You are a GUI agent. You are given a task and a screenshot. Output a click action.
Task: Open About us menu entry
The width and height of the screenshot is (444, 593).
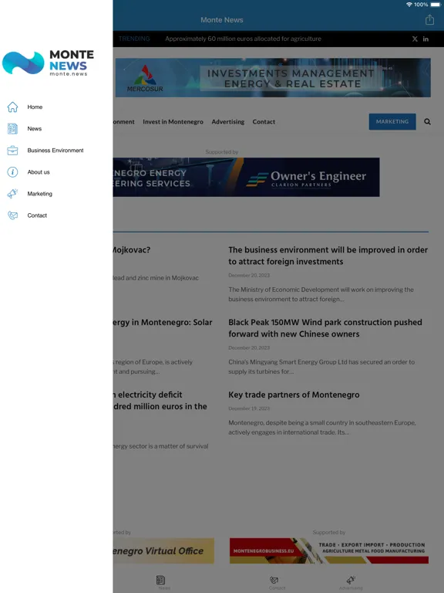(x=39, y=172)
